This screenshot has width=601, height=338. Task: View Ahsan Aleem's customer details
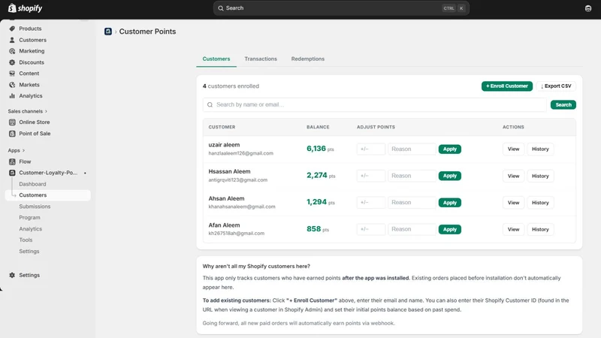[x=513, y=202]
